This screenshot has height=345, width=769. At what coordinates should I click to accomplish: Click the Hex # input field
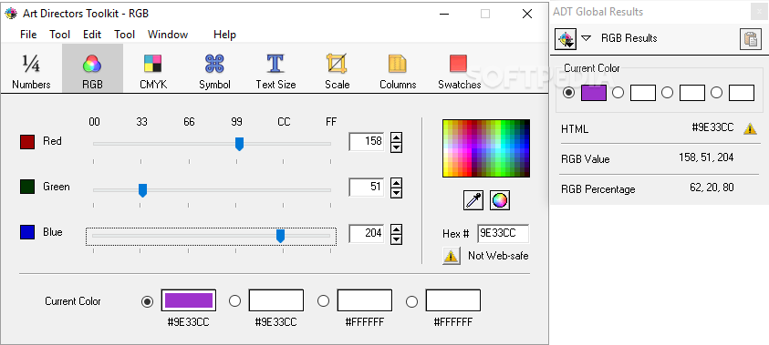[x=504, y=233]
